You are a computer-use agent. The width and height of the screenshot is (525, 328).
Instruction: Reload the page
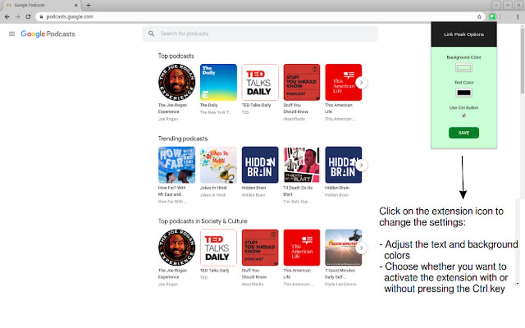(x=28, y=16)
